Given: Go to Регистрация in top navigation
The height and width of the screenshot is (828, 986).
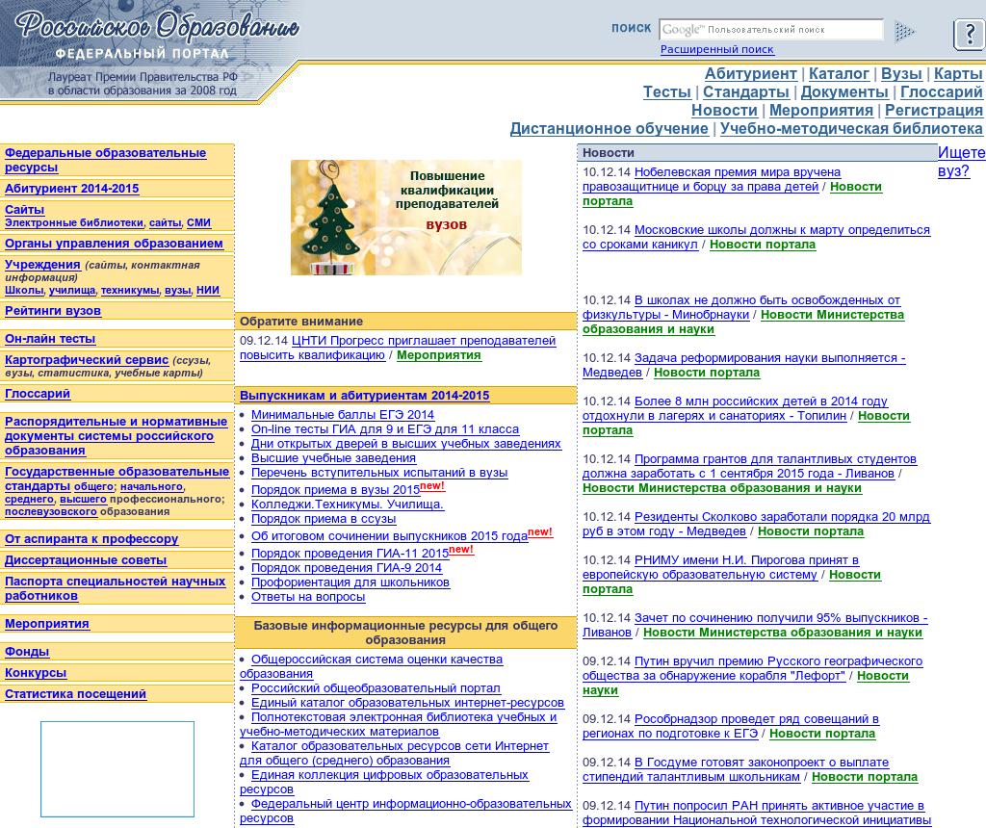Looking at the screenshot, I should 933,110.
